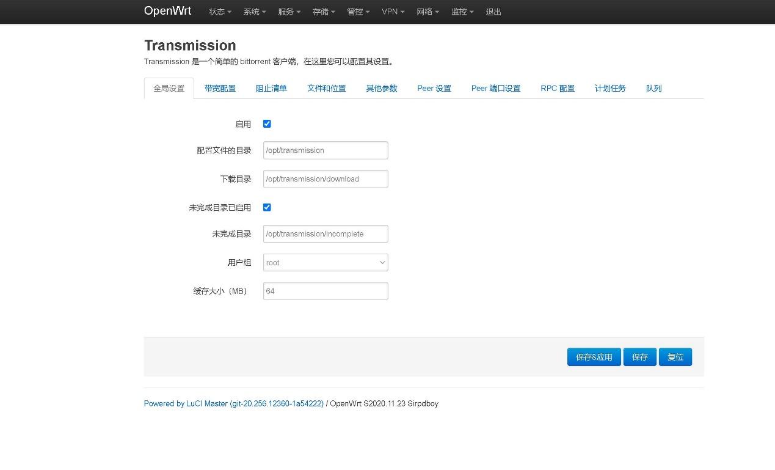Click the 保存&应用 button

coord(593,357)
